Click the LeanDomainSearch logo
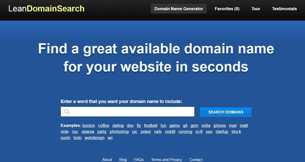The height and width of the screenshot is (162, 305). tap(46, 9)
